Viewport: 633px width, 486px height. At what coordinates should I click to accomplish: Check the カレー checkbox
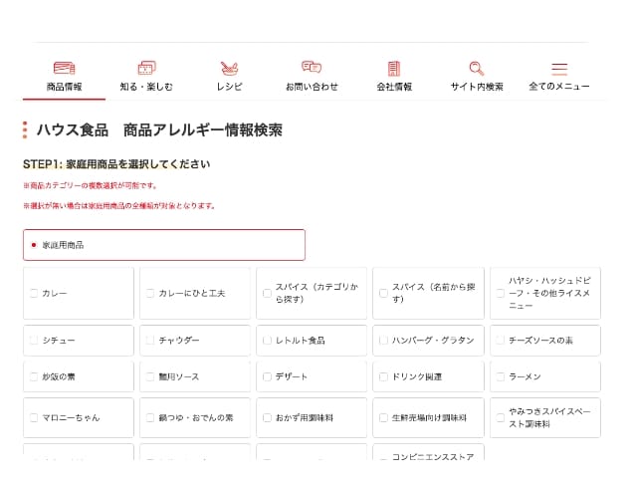tap(34, 293)
